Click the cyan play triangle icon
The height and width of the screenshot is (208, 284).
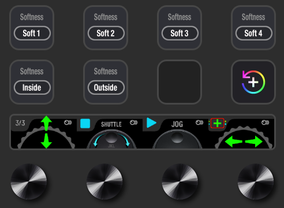[x=151, y=122]
